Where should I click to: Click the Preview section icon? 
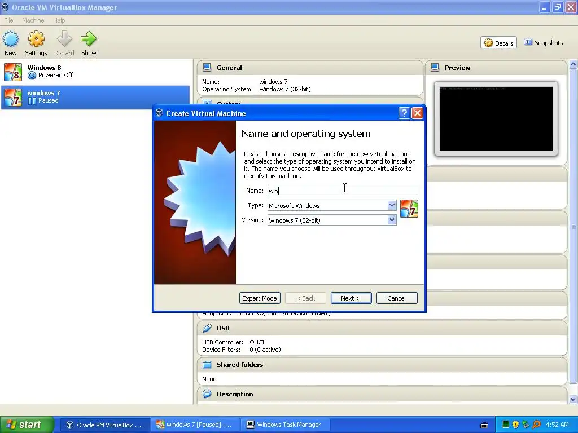[x=435, y=68]
